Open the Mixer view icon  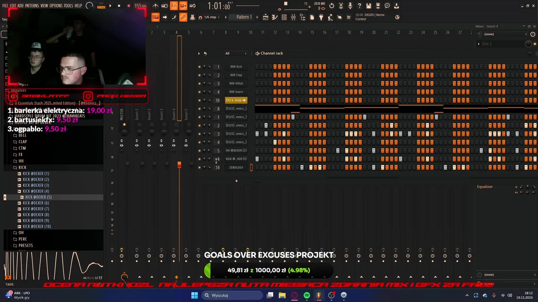click(293, 17)
